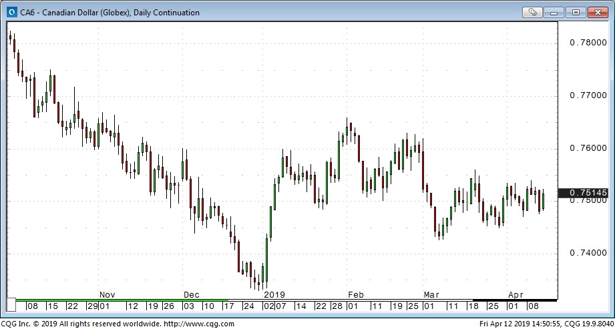Open the CQG chart window icon menu
The height and width of the screenshot is (329, 615).
[x=12, y=13]
